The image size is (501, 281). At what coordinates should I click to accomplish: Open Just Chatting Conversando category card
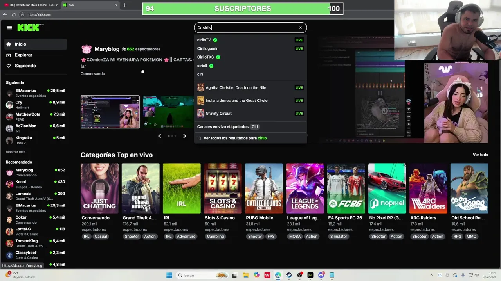tap(99, 189)
